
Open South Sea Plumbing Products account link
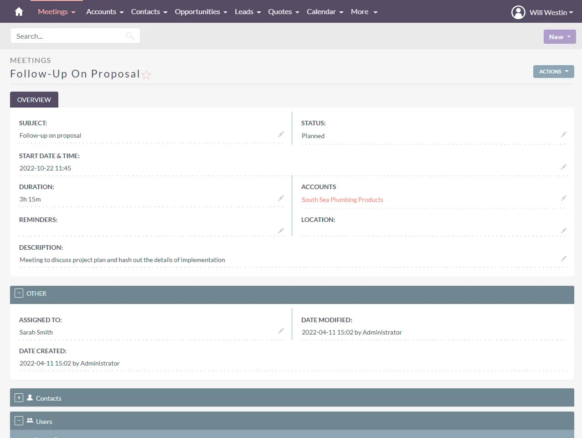point(342,200)
